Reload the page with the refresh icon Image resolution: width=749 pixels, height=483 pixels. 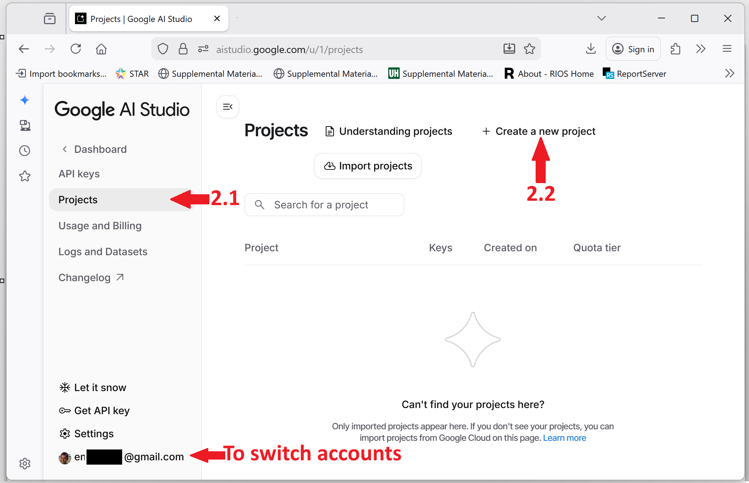(76, 49)
